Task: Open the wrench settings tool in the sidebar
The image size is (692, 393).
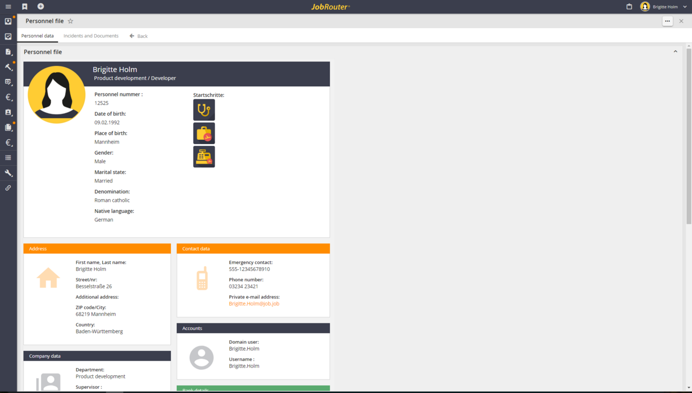Action: tap(8, 173)
